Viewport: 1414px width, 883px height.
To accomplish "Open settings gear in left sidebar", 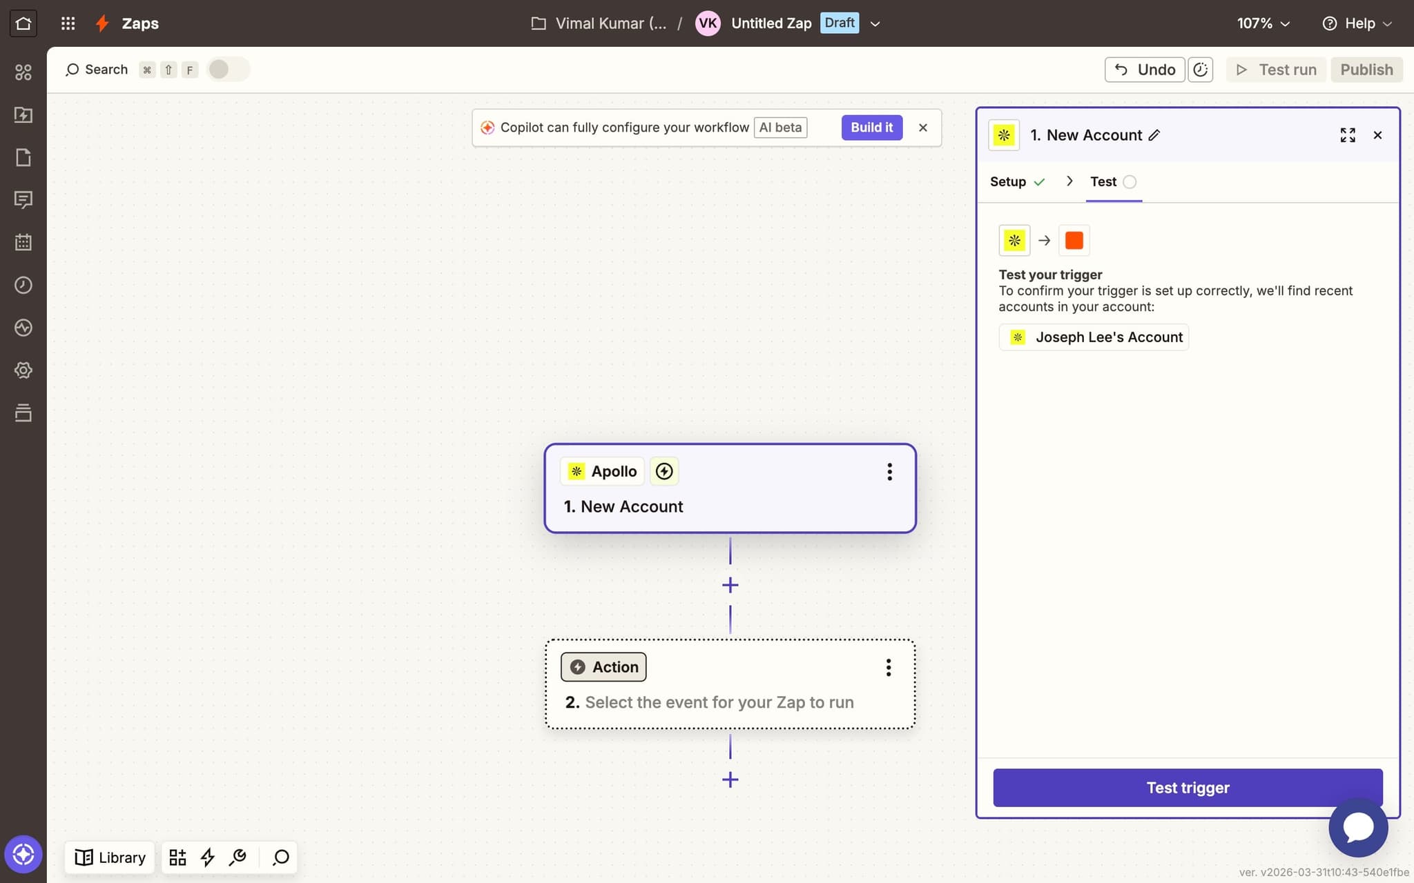I will tap(23, 370).
